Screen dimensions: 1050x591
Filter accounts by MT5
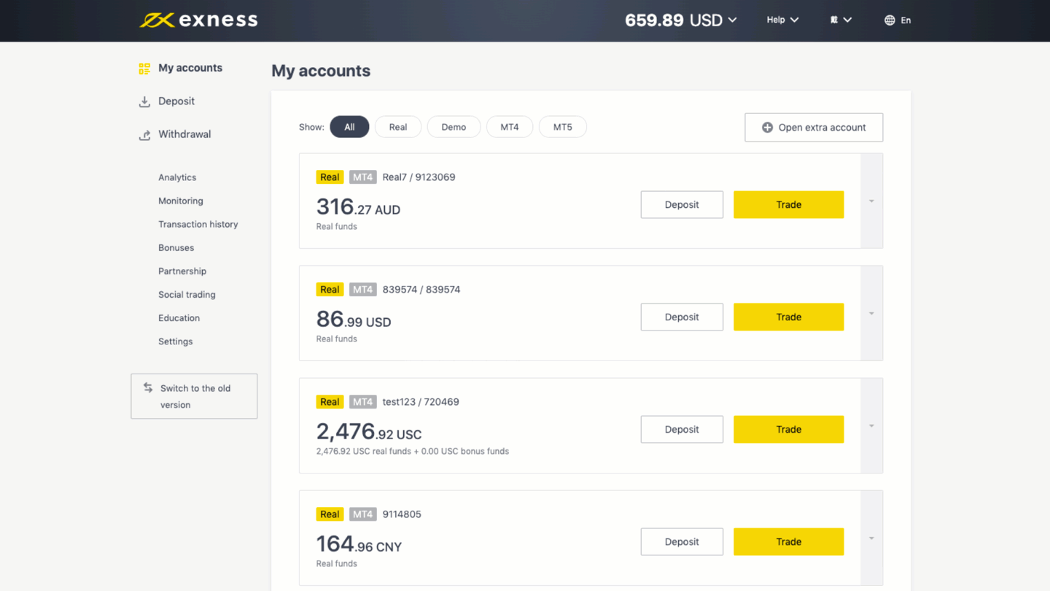point(563,127)
